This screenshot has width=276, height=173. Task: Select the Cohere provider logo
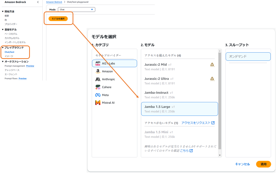[x=98, y=87]
